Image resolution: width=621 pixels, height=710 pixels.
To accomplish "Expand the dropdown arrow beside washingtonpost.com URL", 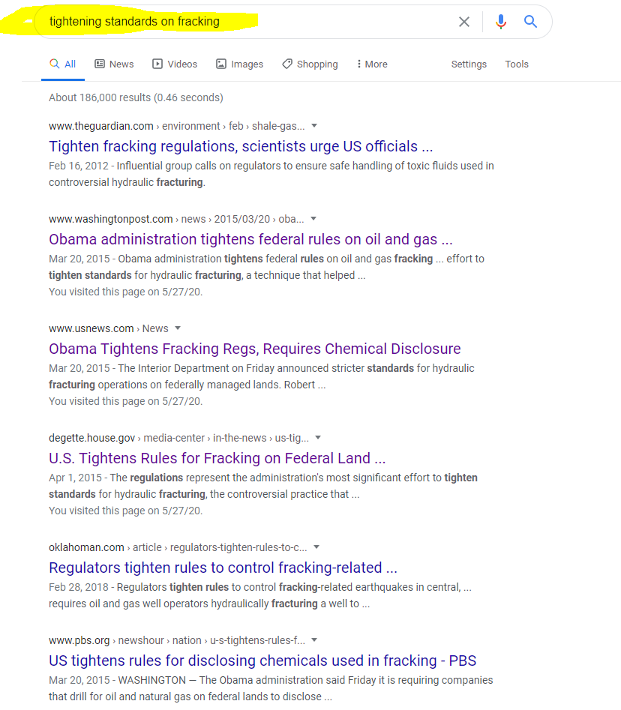I will [313, 219].
